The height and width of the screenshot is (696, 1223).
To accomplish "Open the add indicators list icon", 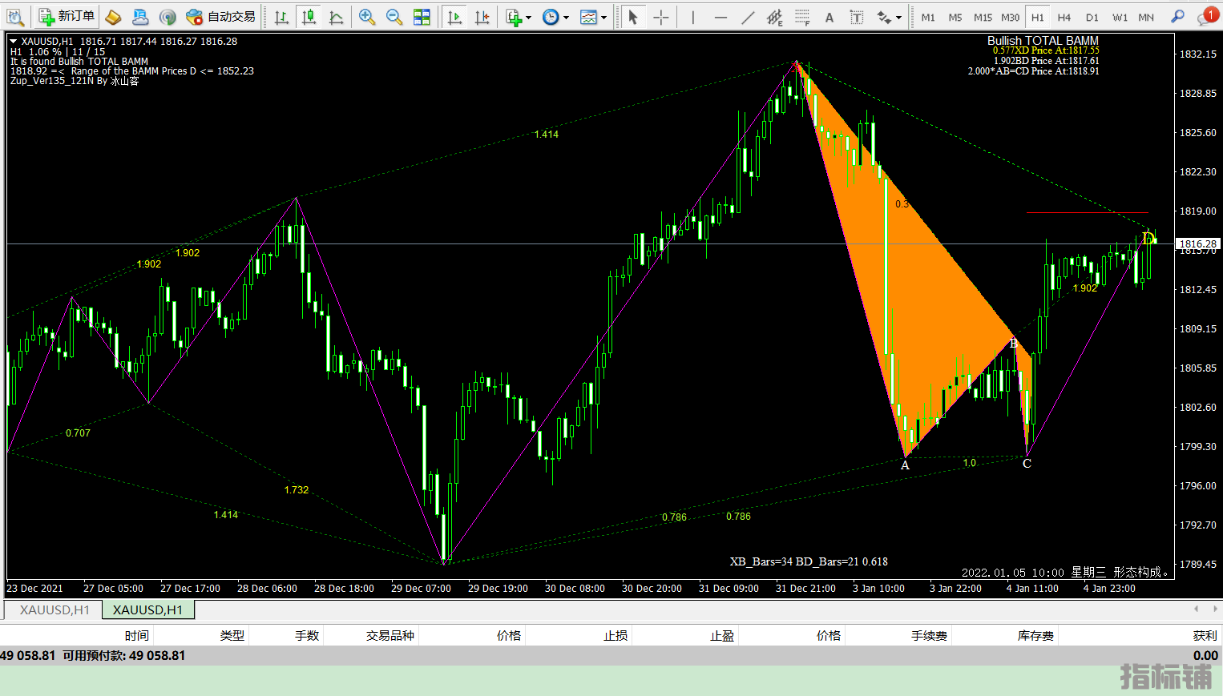I will pyautogui.click(x=514, y=17).
